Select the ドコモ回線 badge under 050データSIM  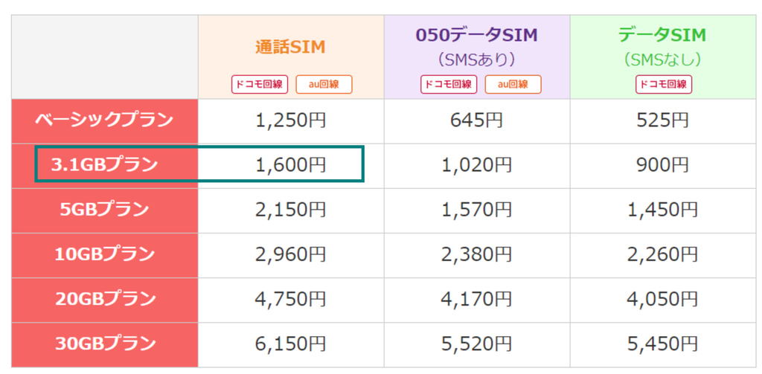click(x=449, y=85)
